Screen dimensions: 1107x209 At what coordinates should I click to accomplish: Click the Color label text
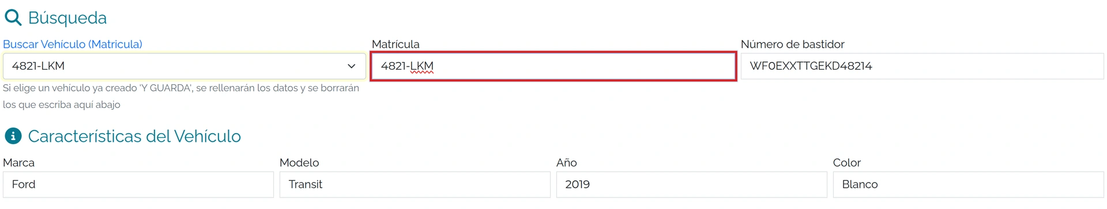pos(847,162)
